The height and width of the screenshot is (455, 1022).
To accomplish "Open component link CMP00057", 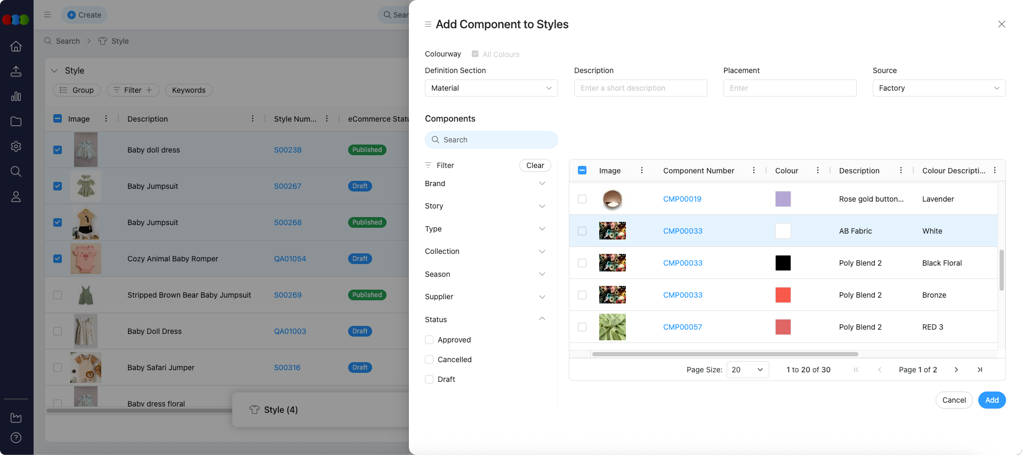I will click(682, 327).
